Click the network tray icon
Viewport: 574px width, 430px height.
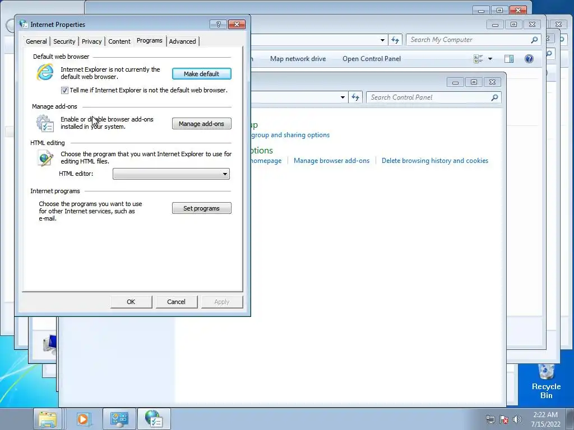click(490, 419)
